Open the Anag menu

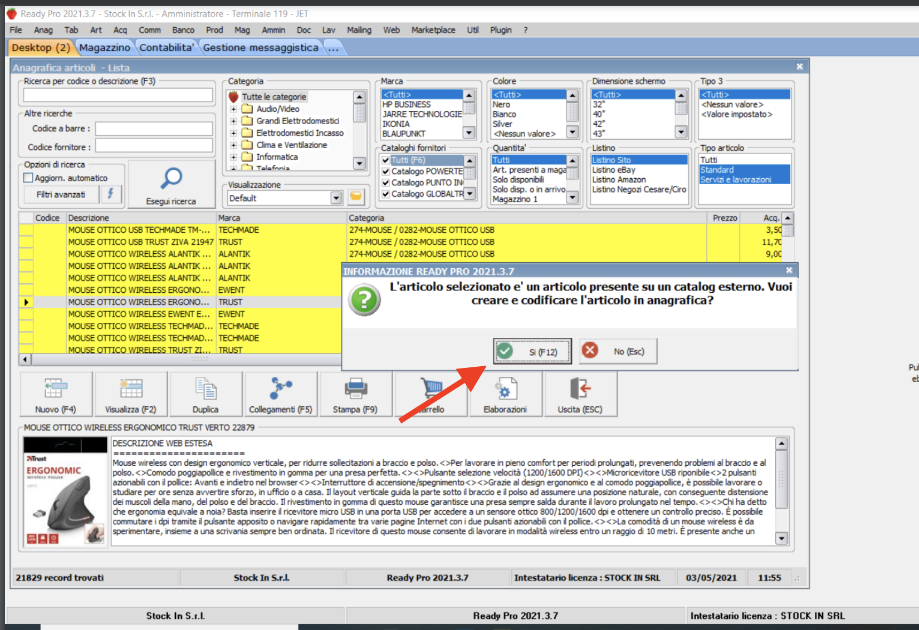[x=43, y=30]
